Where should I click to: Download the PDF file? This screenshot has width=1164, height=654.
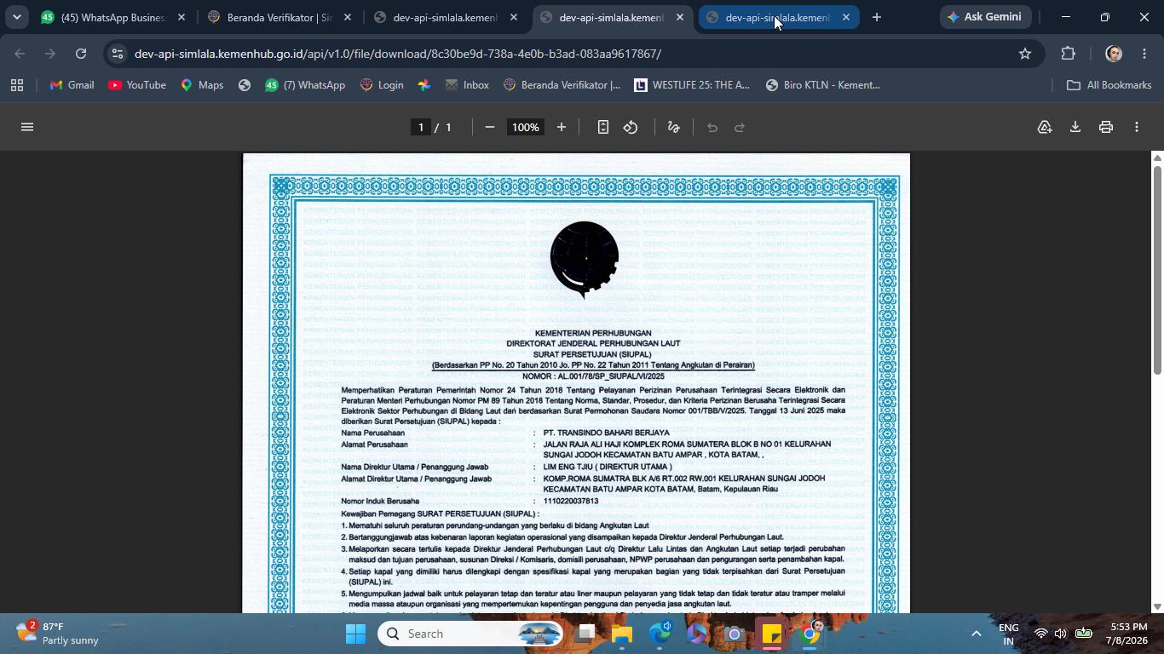tap(1075, 127)
